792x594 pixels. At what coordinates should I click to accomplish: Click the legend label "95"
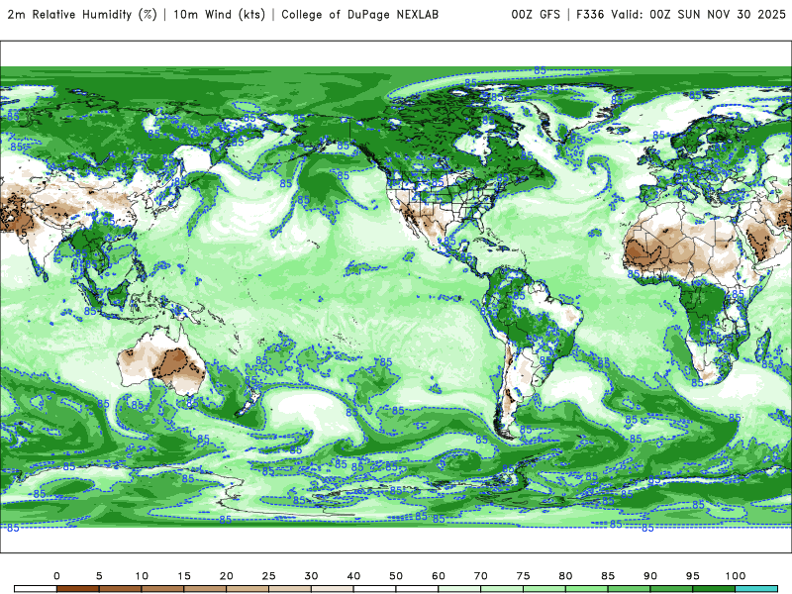point(693,576)
